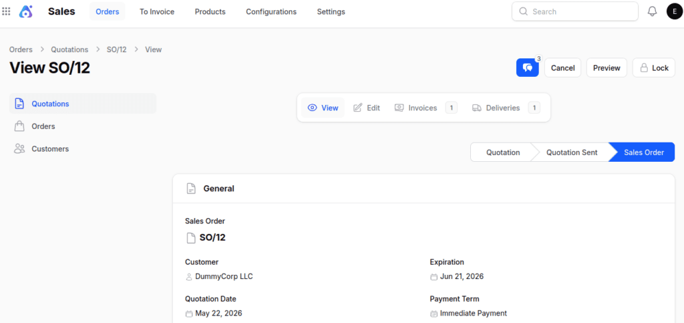Open the Settings menu

click(x=331, y=12)
